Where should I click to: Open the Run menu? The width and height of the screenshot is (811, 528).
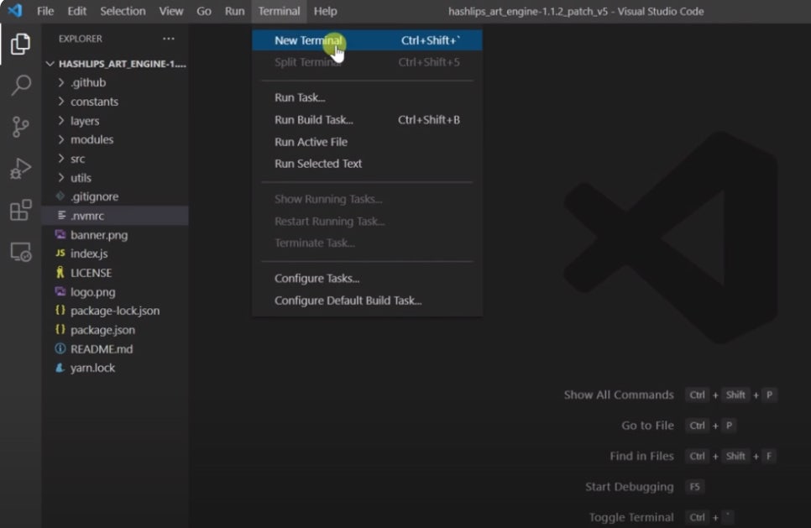(234, 11)
